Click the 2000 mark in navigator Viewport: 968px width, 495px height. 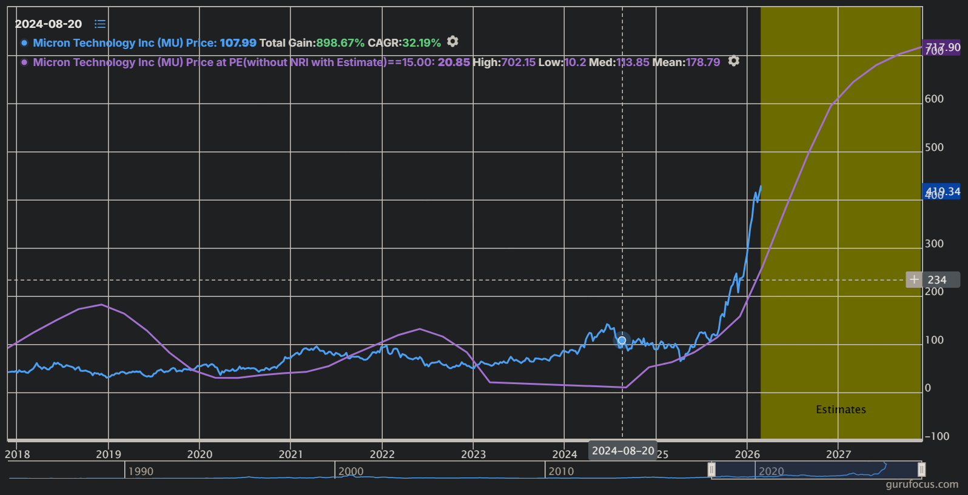tap(351, 471)
